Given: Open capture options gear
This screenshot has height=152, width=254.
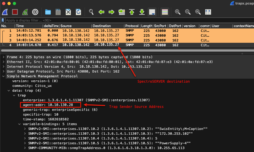Looking at the screenshot, I should (35, 12).
